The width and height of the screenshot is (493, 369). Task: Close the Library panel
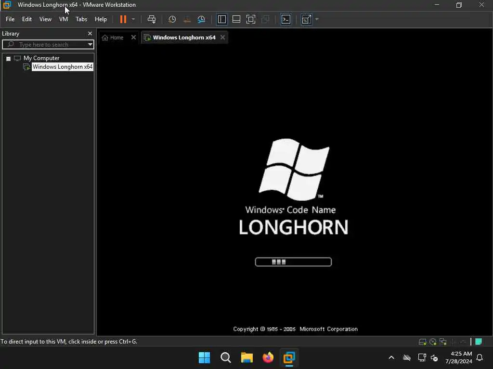(x=90, y=34)
